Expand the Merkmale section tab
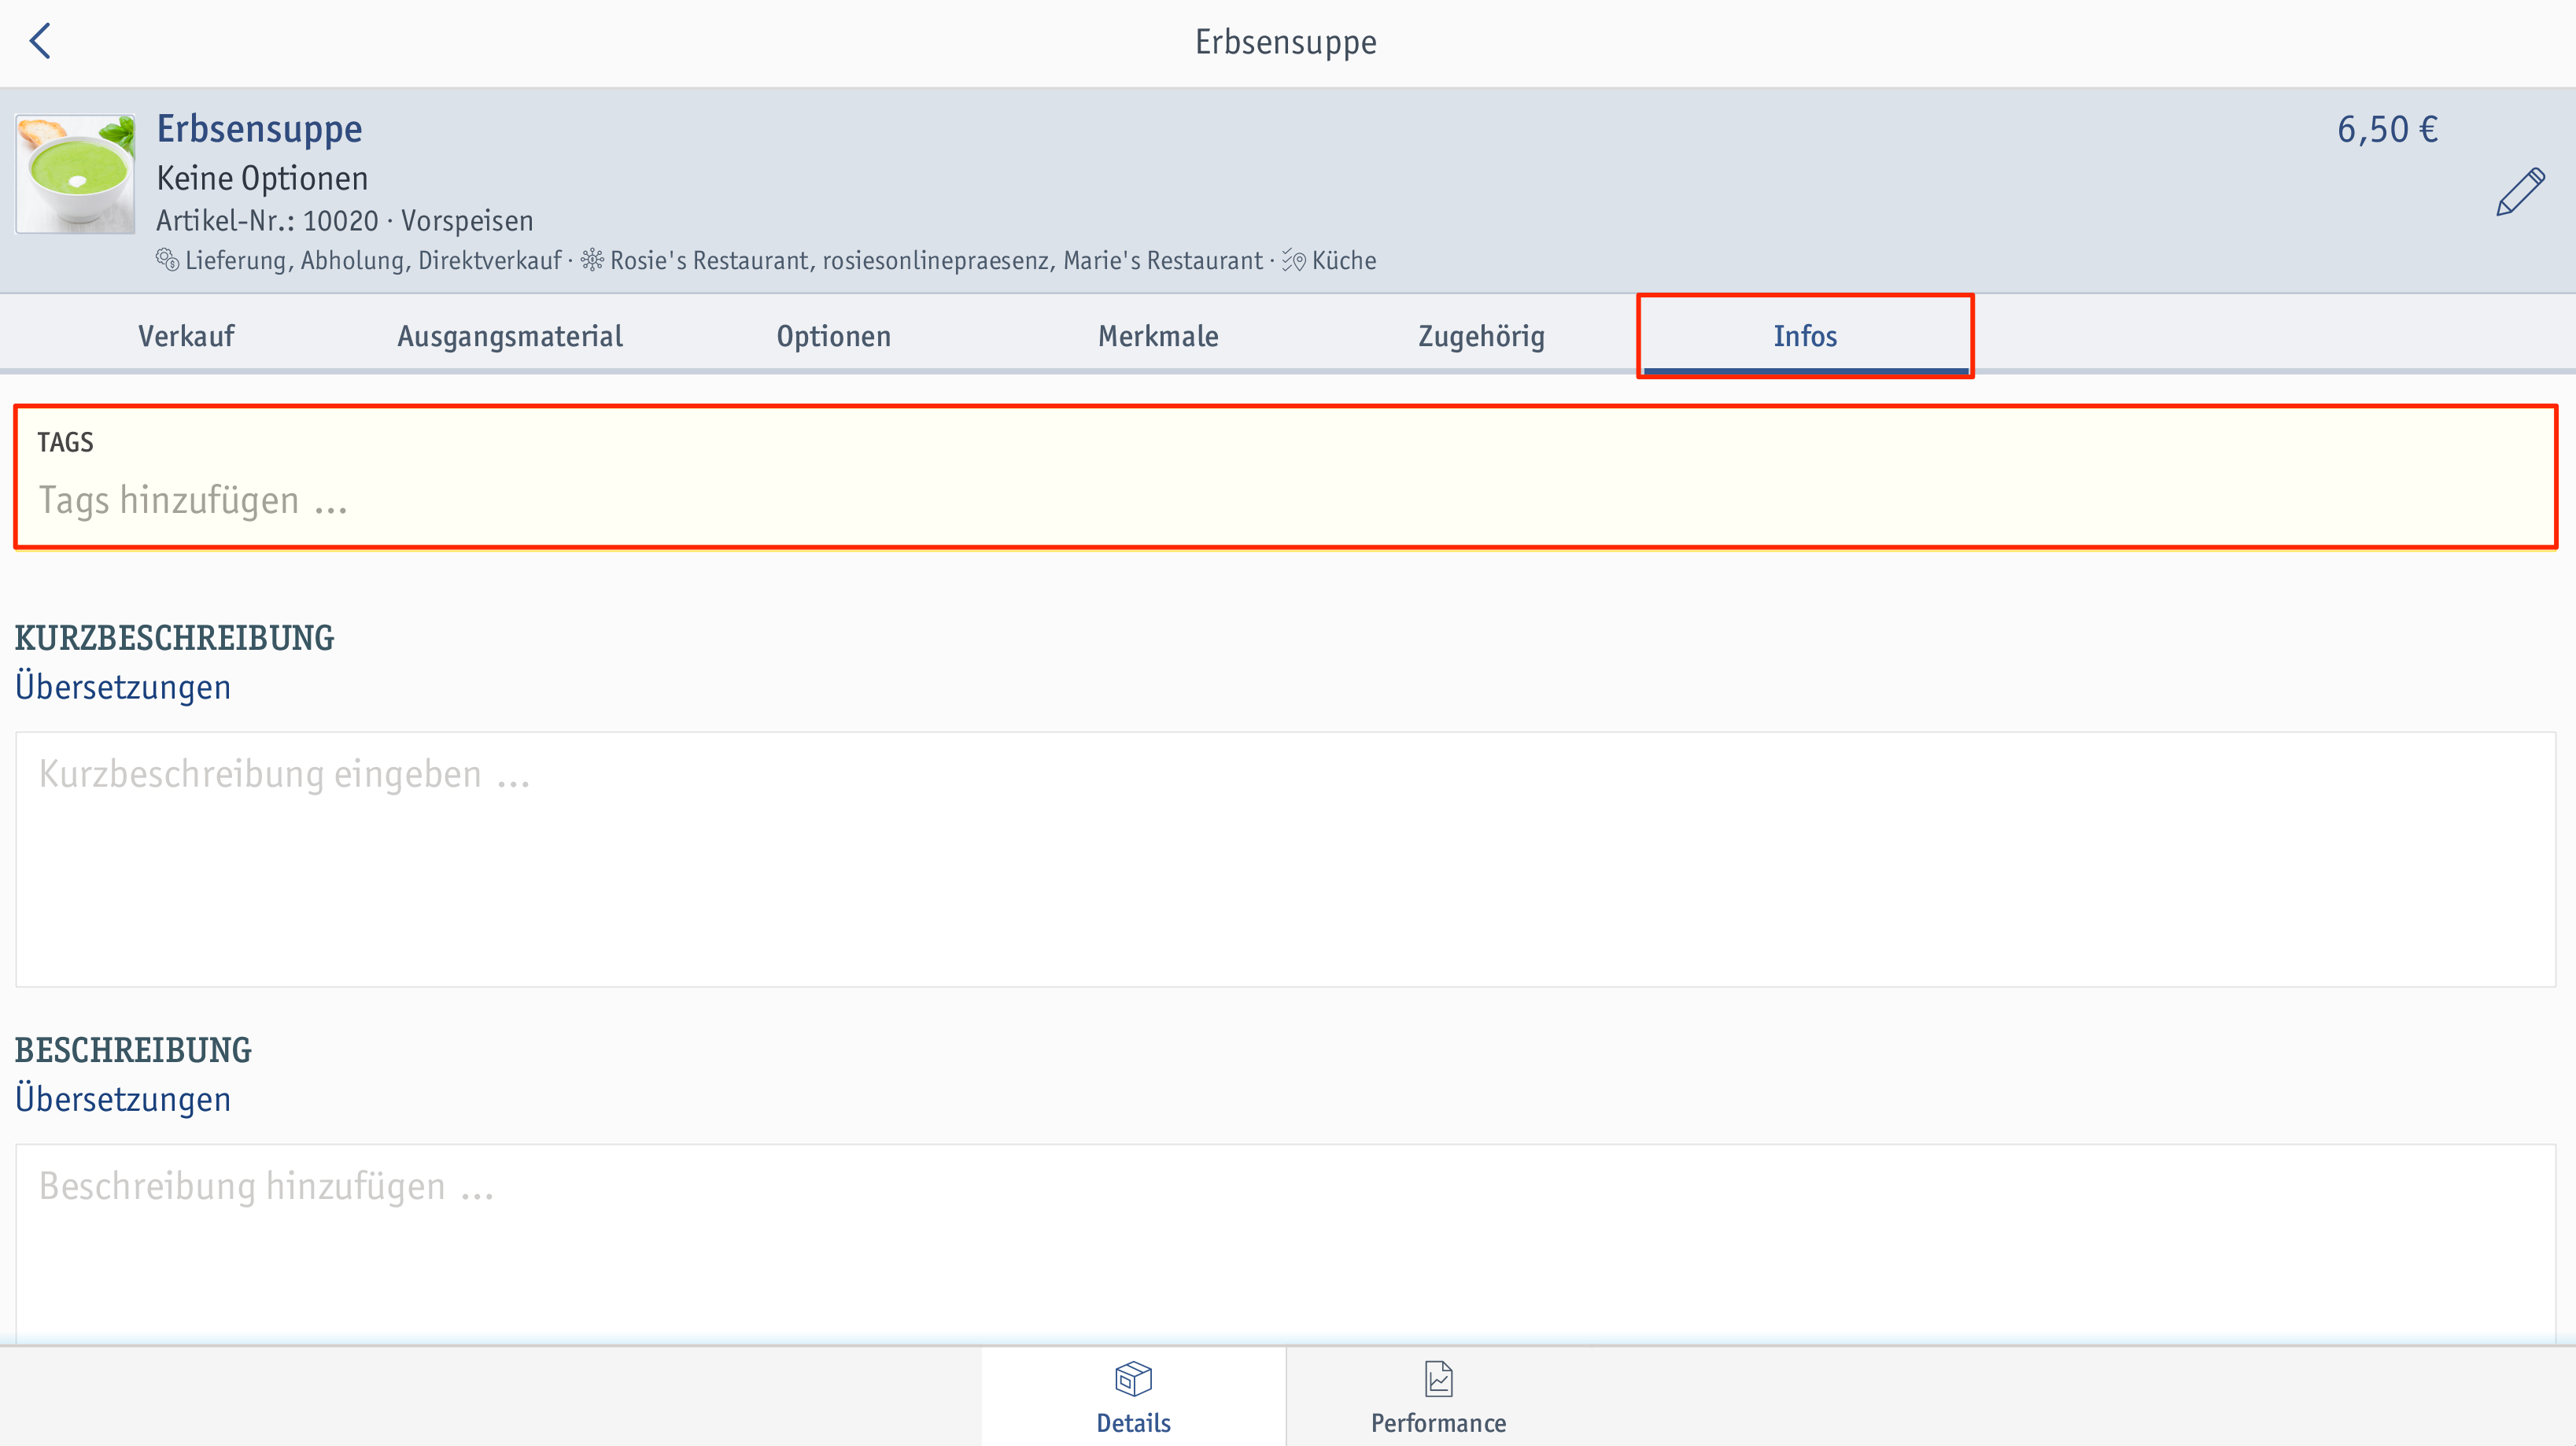Image resolution: width=2576 pixels, height=1446 pixels. tap(1157, 334)
